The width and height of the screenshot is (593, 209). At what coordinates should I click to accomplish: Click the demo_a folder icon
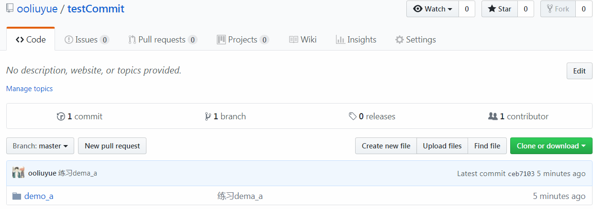tap(17, 196)
